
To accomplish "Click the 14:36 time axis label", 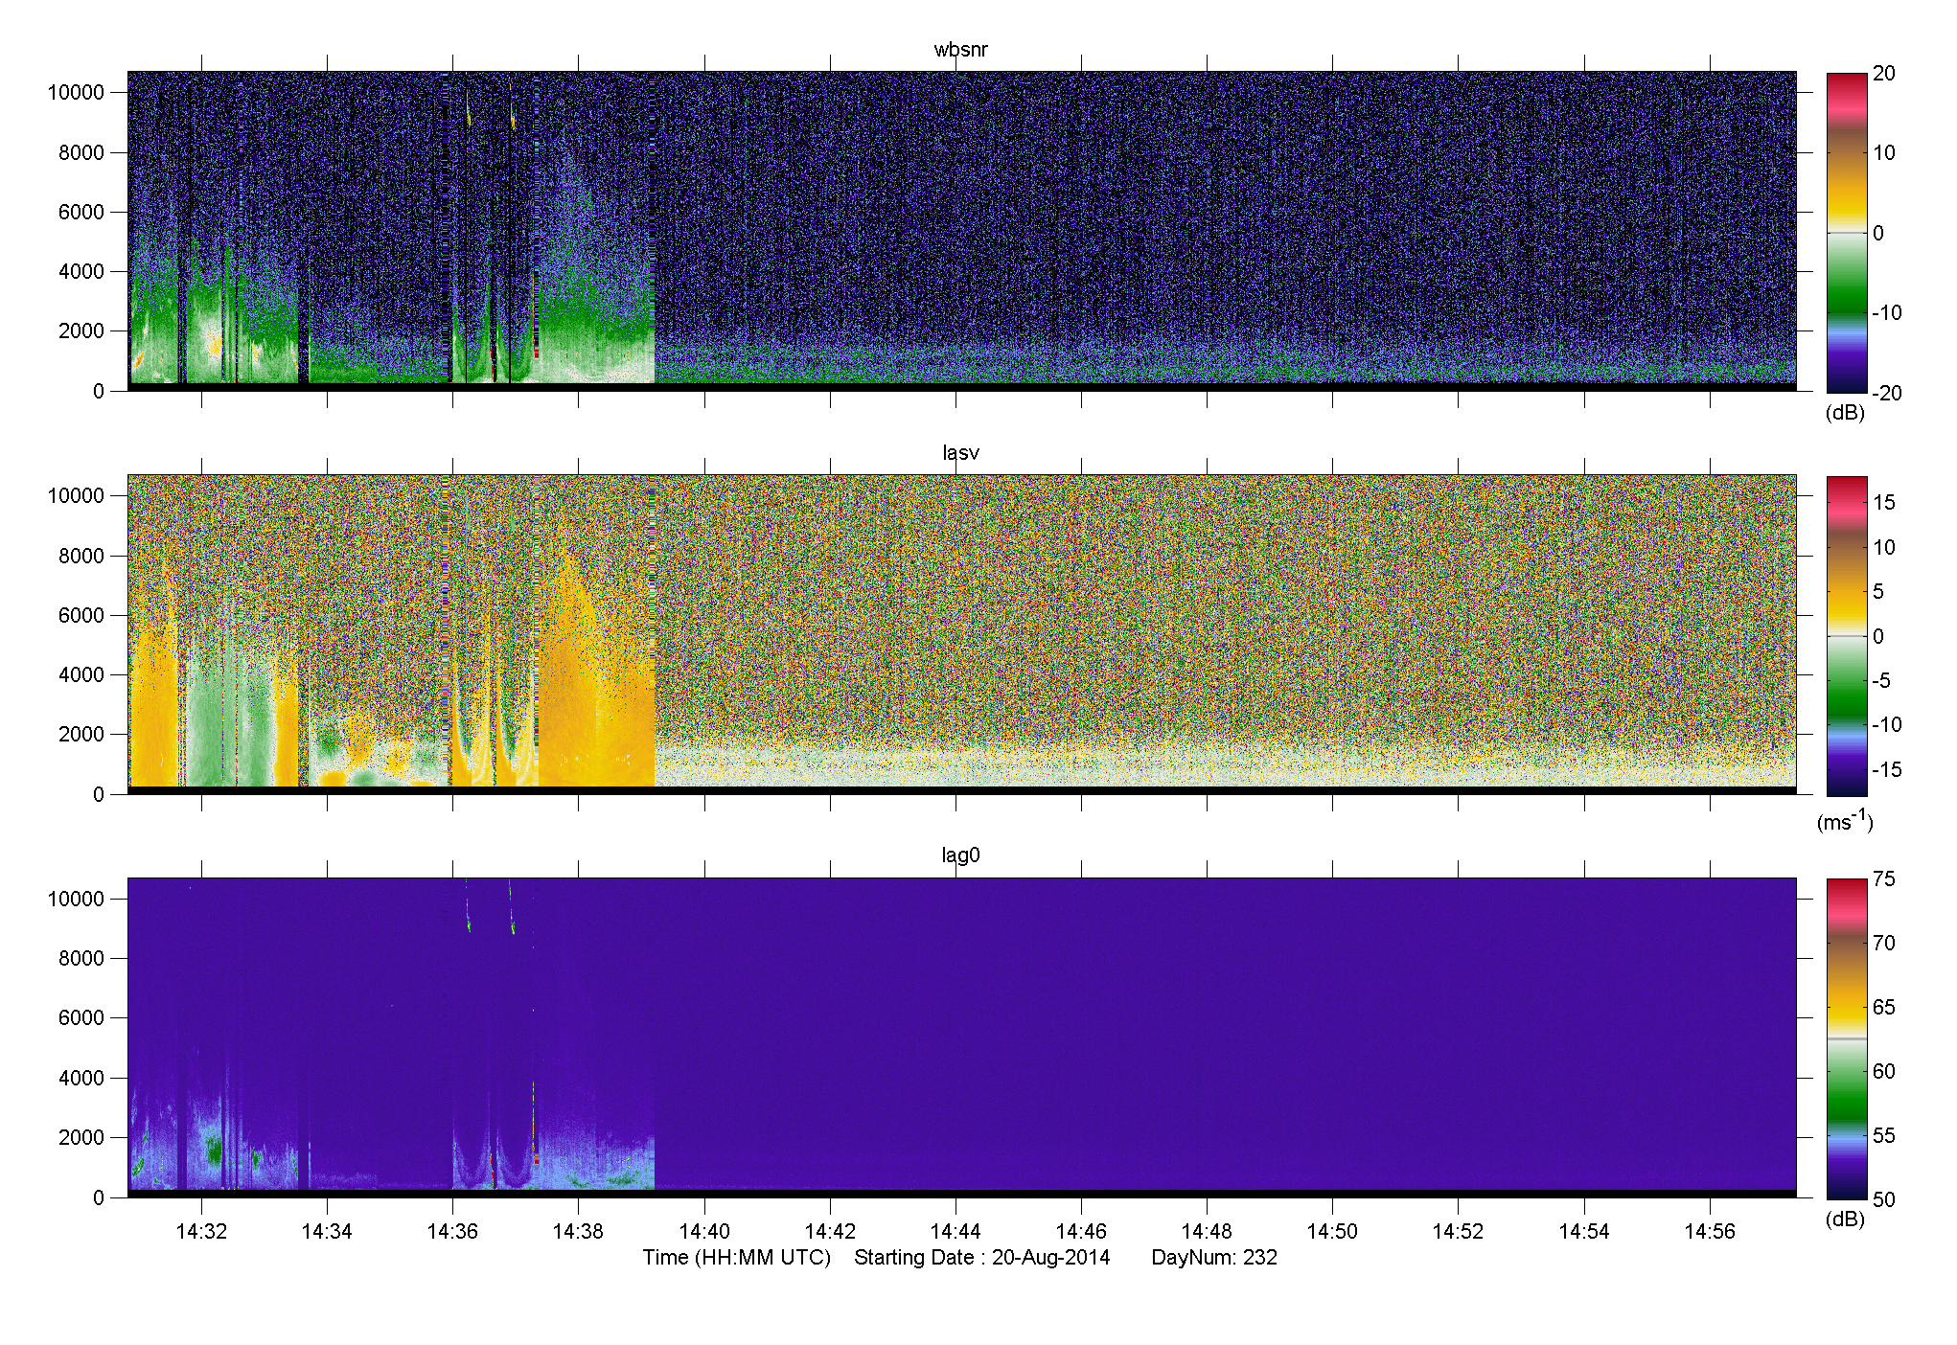I will click(x=452, y=1232).
